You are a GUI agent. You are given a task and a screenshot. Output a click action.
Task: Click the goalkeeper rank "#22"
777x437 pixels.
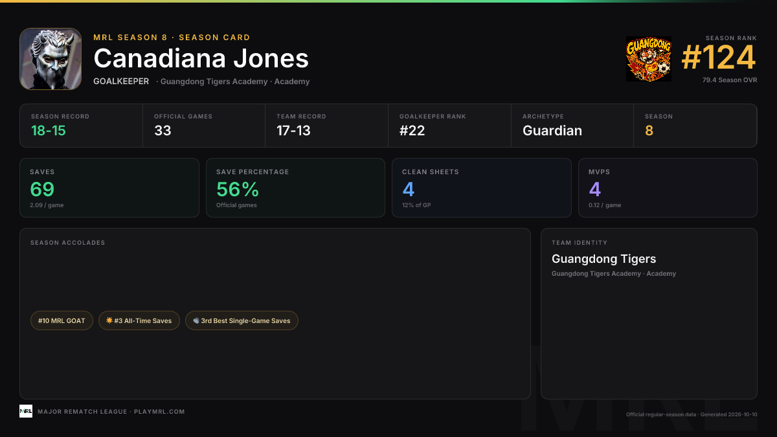point(412,130)
